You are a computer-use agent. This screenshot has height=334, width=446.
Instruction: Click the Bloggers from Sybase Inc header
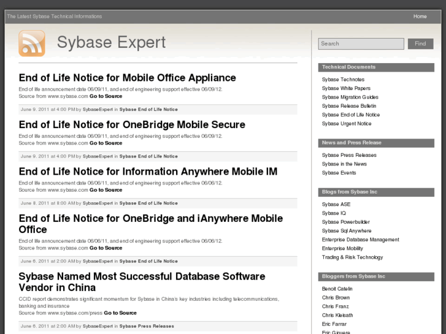click(376, 276)
